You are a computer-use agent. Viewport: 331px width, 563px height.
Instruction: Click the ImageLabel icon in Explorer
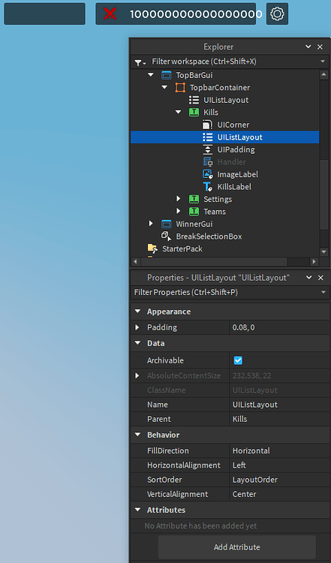pyautogui.click(x=207, y=174)
